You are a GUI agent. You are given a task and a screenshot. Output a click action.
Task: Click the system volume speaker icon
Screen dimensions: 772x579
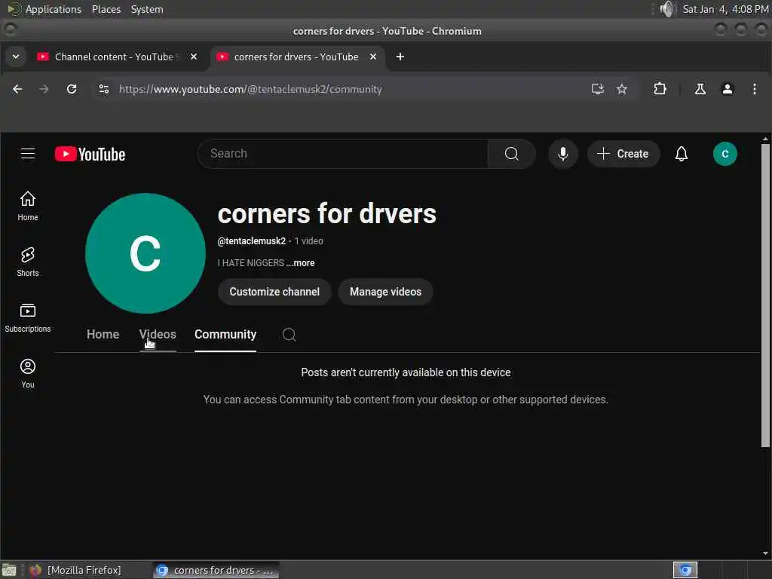pyautogui.click(x=666, y=9)
